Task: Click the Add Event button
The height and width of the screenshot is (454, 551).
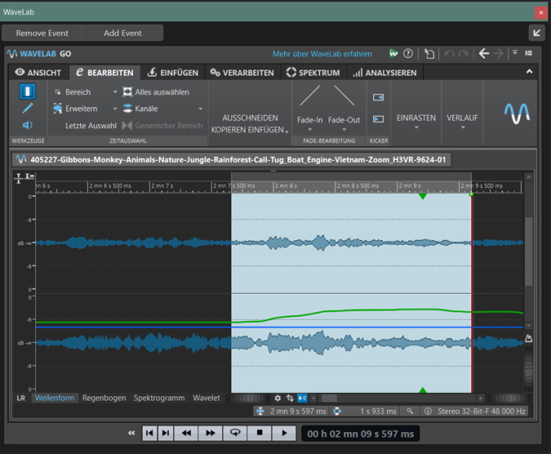Action: pos(123,33)
